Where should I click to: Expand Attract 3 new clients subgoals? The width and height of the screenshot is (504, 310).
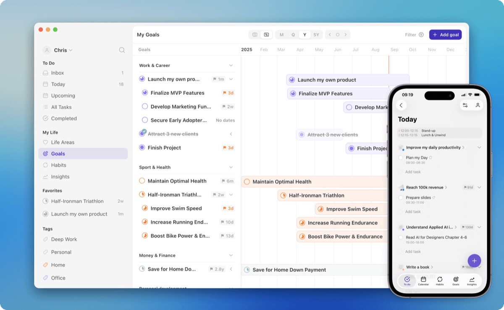(231, 134)
